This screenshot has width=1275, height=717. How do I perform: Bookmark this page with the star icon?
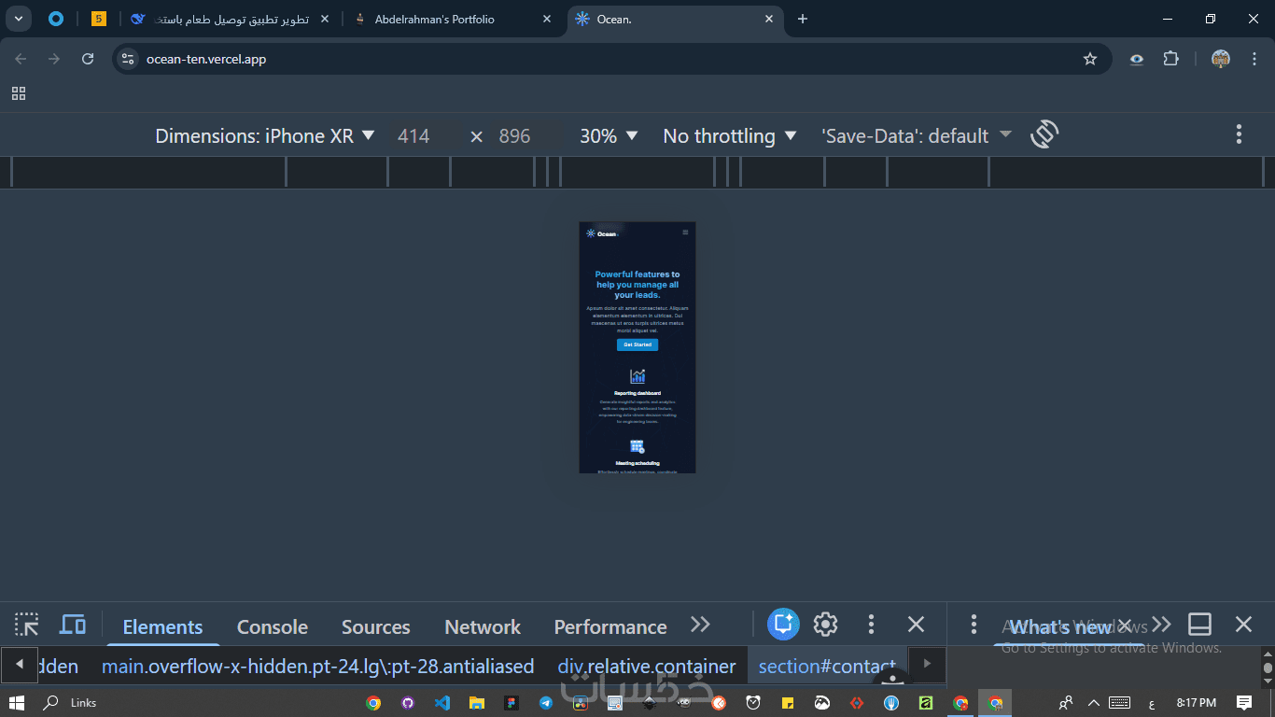(x=1090, y=59)
